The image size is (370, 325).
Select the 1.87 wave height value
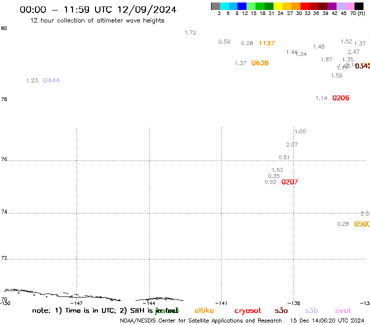326,59
